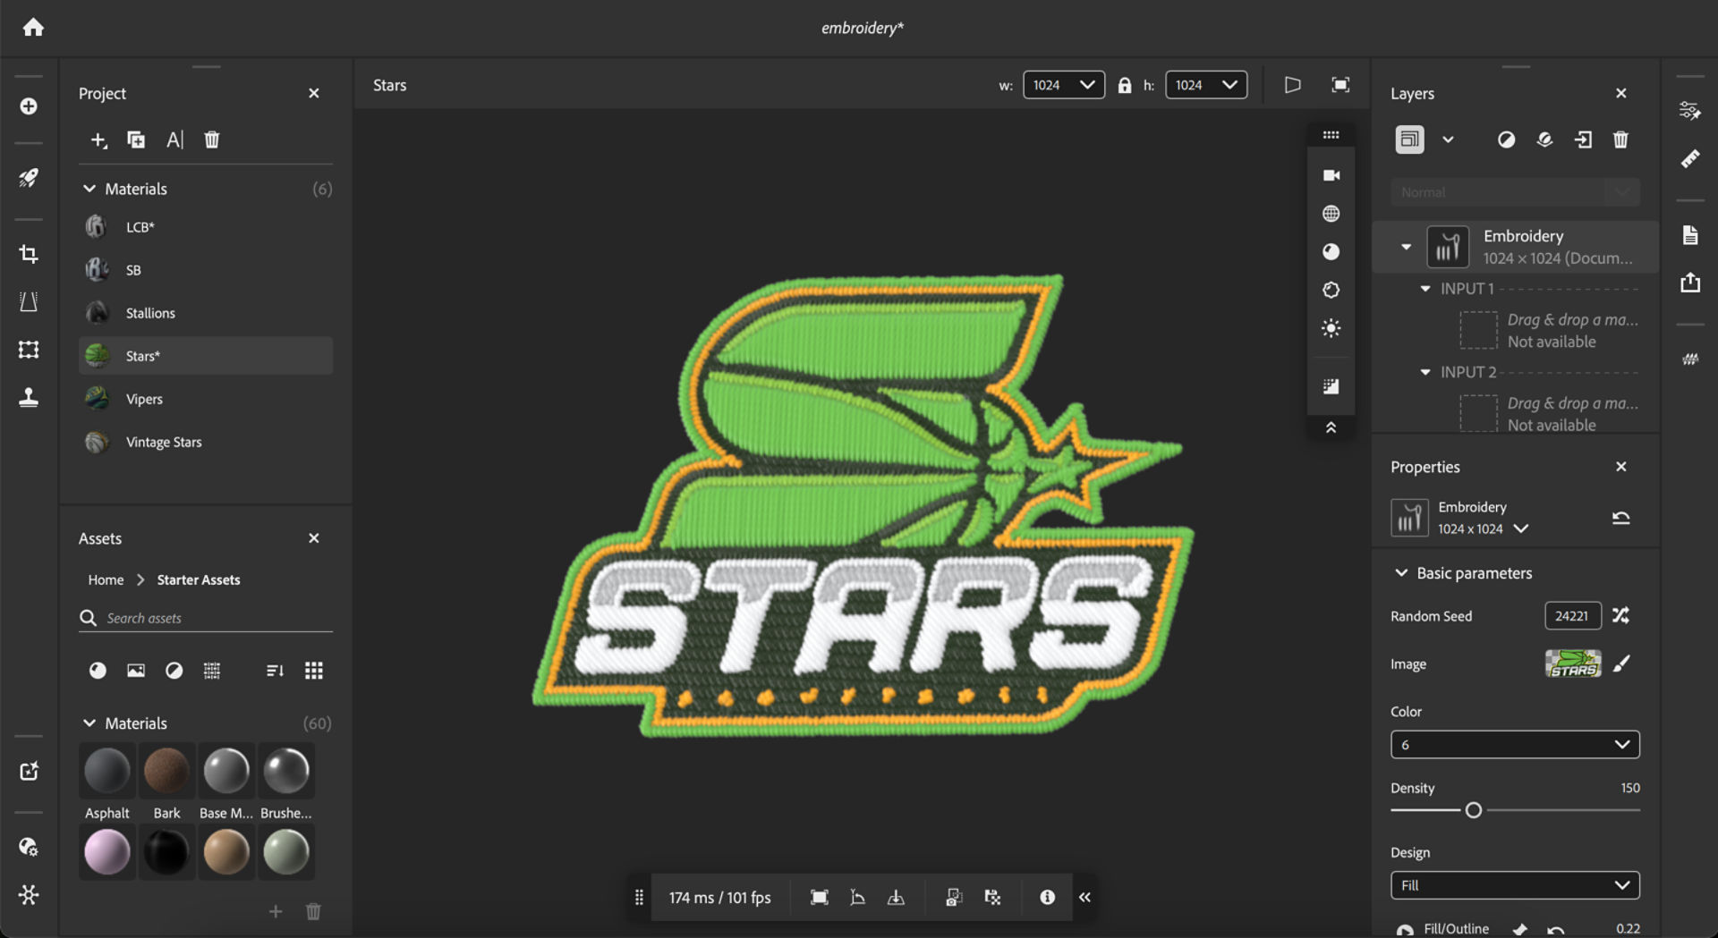Toggle the half-circle filter icon in Assets
The height and width of the screenshot is (938, 1718).
(x=174, y=671)
